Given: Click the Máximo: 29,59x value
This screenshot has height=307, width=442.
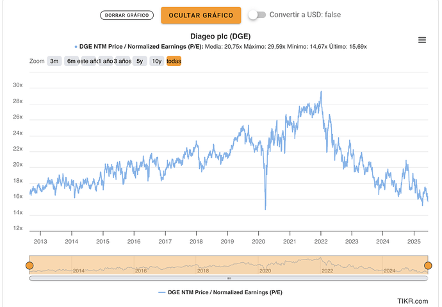Looking at the screenshot, I should (264, 47).
